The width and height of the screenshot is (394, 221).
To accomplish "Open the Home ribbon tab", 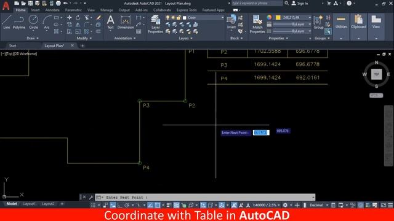I will coord(20,10).
